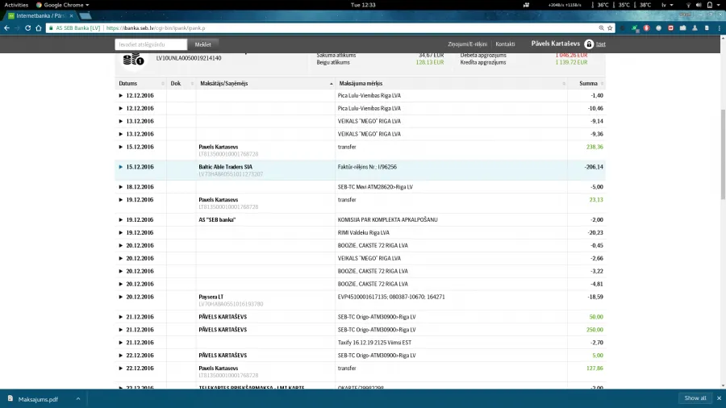The height and width of the screenshot is (408, 726).
Task: Expand the 15.12.2016 transfer 238,36 row
Action: pyautogui.click(x=121, y=147)
